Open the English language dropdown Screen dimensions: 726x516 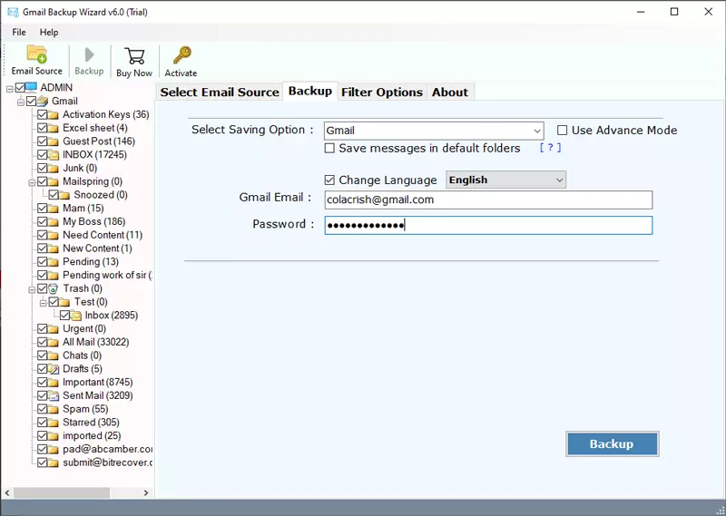pyautogui.click(x=505, y=180)
